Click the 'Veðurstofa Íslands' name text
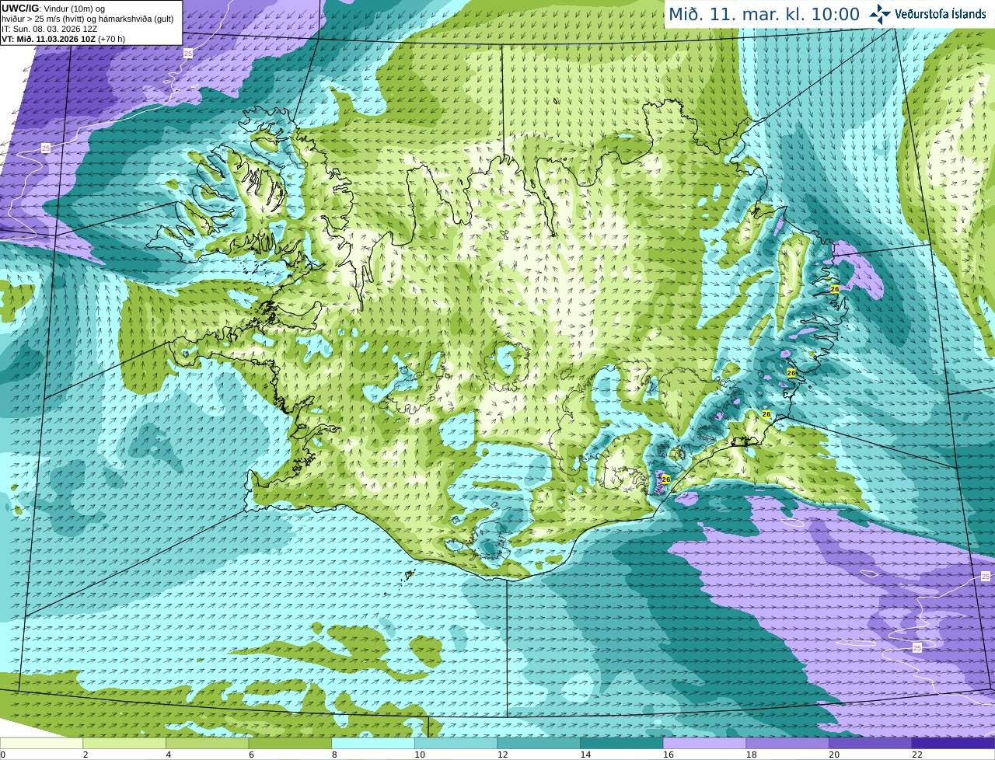 pyautogui.click(x=941, y=14)
